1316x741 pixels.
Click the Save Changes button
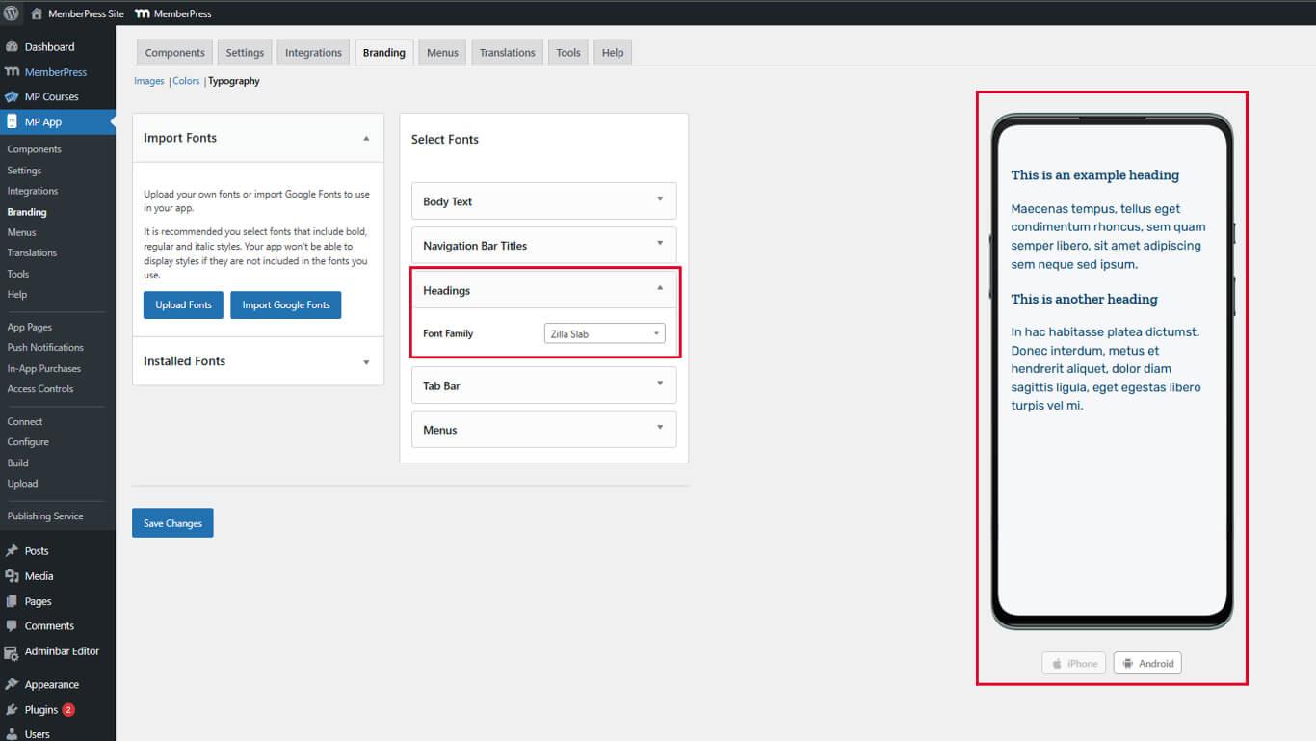172,523
